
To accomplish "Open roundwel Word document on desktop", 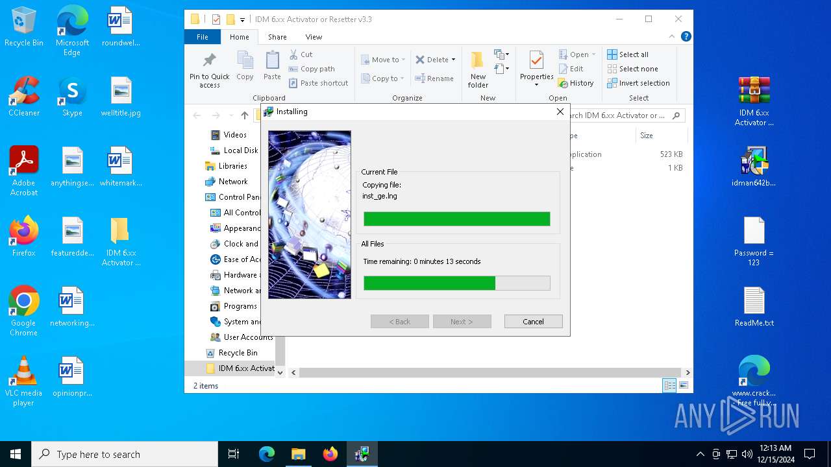I will click(x=121, y=27).
